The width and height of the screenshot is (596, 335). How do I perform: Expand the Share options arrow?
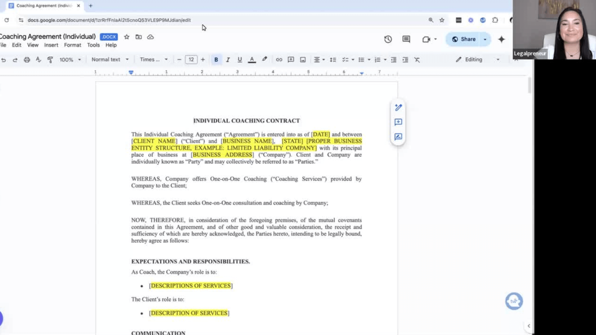(x=485, y=39)
